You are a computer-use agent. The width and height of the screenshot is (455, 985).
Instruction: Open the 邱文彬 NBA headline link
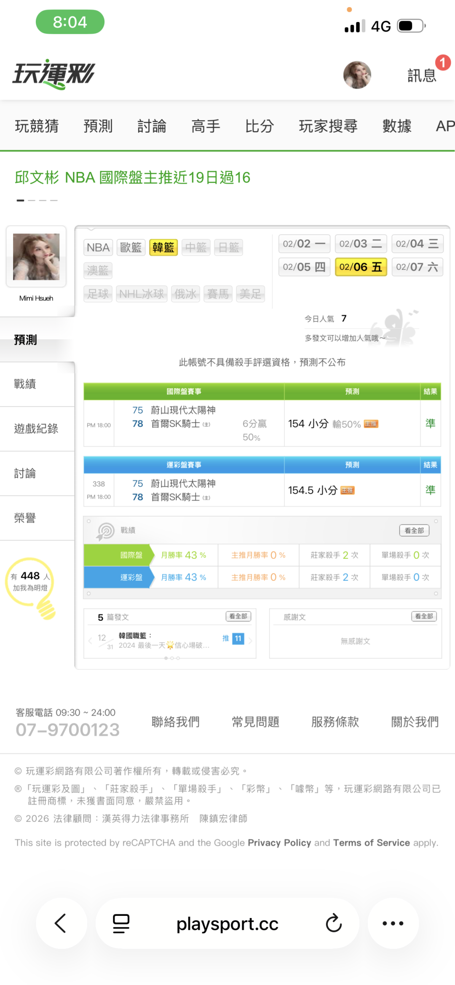click(133, 177)
